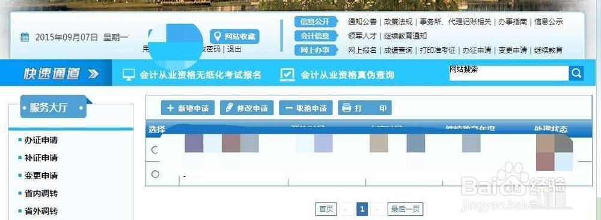Click the 网上办事 category tab
The image size is (601, 220).
click(x=316, y=50)
